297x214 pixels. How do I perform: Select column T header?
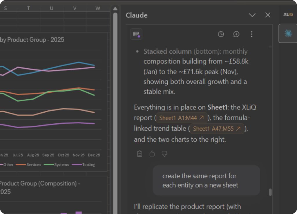click(28, 8)
